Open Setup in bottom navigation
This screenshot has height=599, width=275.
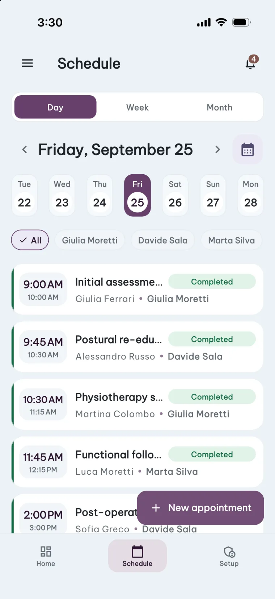click(x=229, y=556)
